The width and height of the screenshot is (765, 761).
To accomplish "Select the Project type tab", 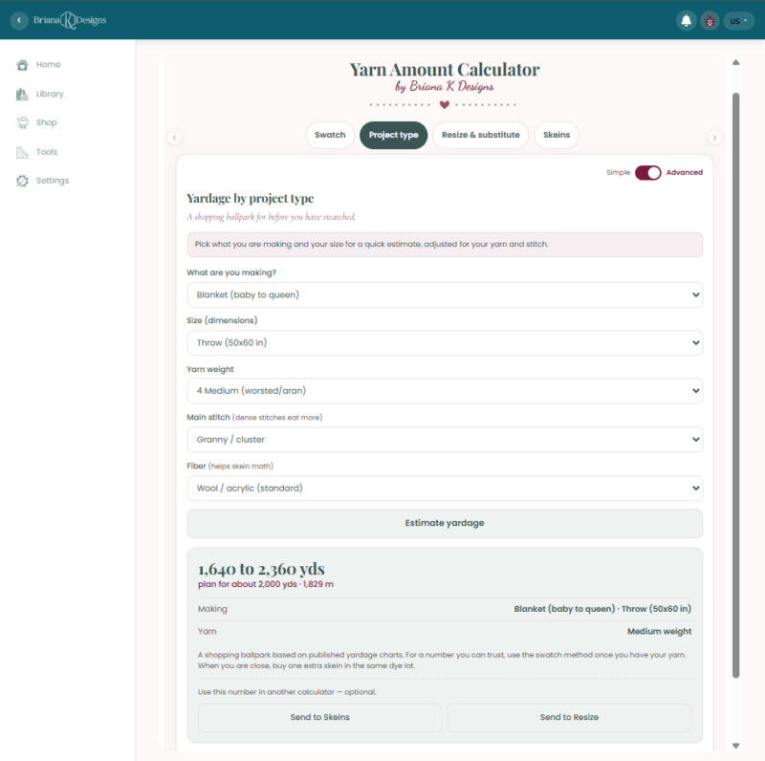I will (393, 135).
